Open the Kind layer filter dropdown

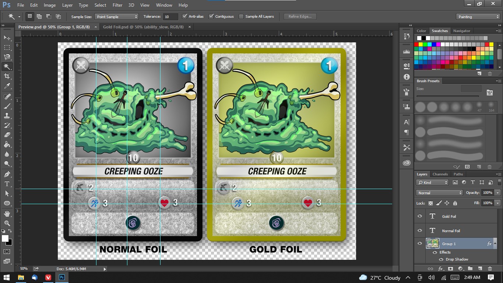coord(432,182)
